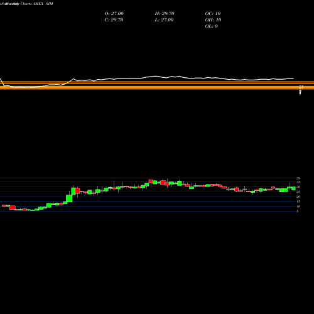Click the 20 price axis label
The width and height of the screenshot is (314, 314).
coord(298,197)
